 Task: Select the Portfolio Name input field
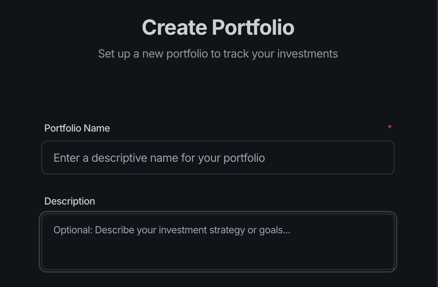[x=218, y=158]
